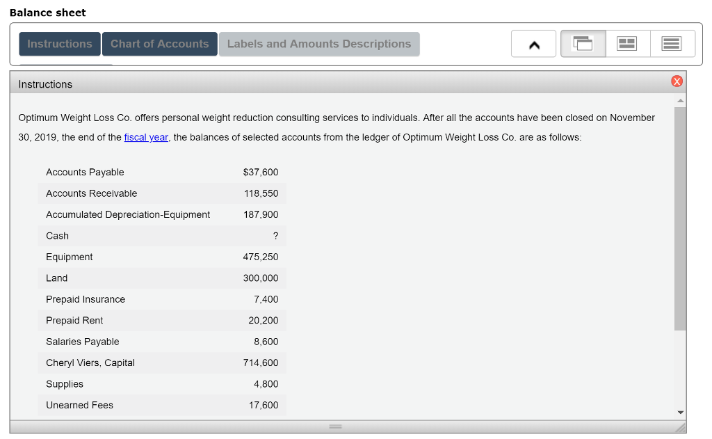
Task: Click the vertical scrollbar thumb
Action: coord(680,219)
